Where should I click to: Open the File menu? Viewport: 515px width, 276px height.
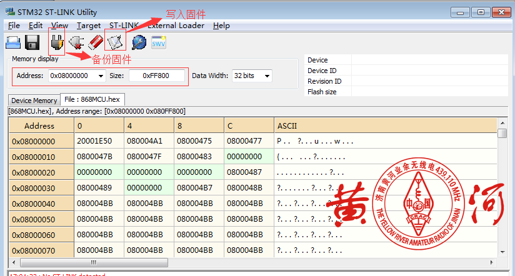click(x=14, y=26)
